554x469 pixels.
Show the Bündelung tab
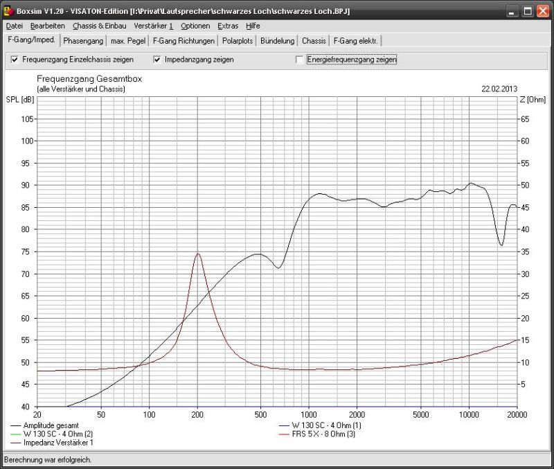(278, 41)
